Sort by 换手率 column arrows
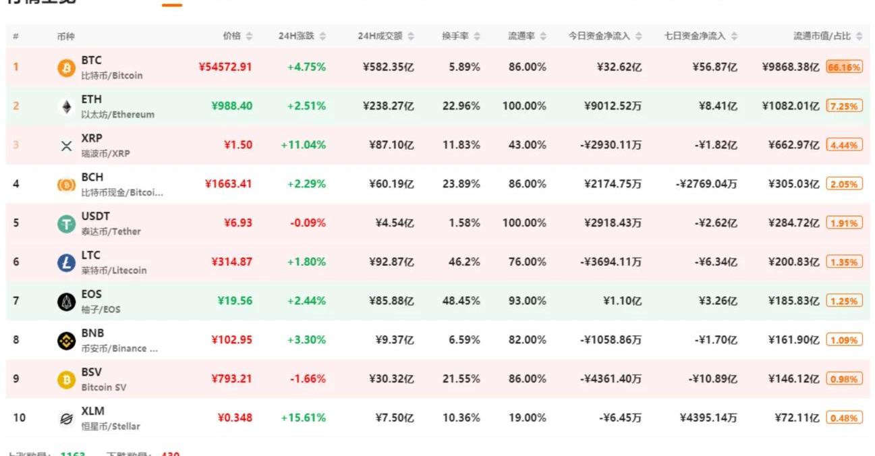Viewport: 875px width, 456px height. click(477, 36)
